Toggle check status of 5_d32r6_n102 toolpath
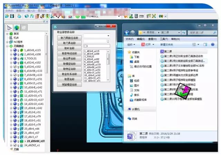The height and width of the screenshot is (155, 221). (15, 67)
